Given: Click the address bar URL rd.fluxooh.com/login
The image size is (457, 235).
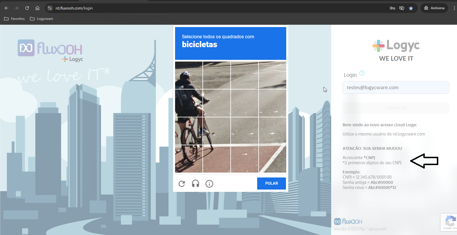Looking at the screenshot, I should tap(74, 8).
